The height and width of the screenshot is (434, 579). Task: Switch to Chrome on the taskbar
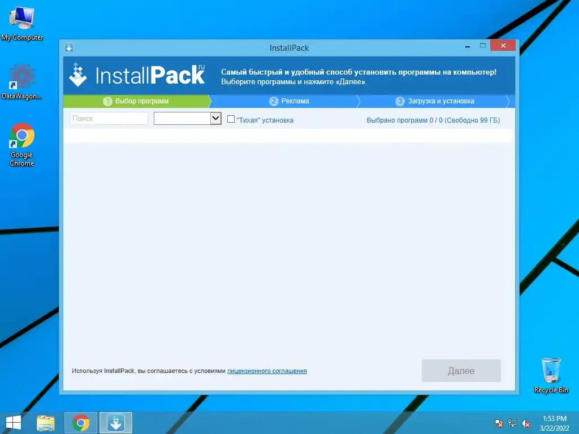[81, 423]
